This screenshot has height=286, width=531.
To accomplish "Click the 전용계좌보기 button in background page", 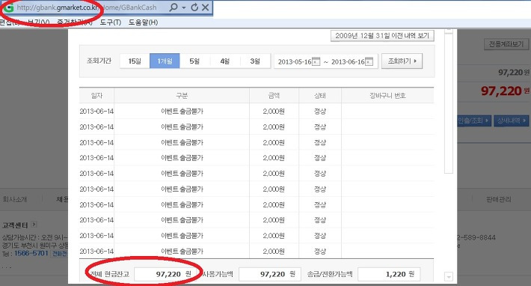I will coord(506,44).
